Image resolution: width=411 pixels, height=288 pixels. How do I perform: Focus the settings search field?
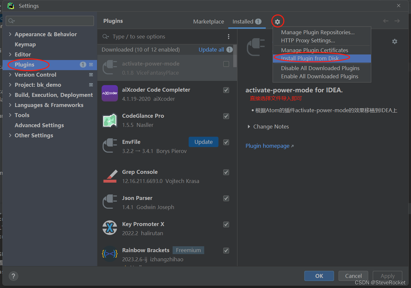click(x=50, y=21)
